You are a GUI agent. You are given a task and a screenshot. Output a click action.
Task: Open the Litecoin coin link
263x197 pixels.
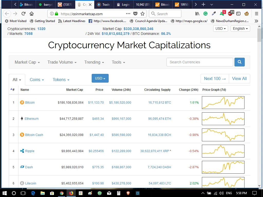[x=31, y=183]
